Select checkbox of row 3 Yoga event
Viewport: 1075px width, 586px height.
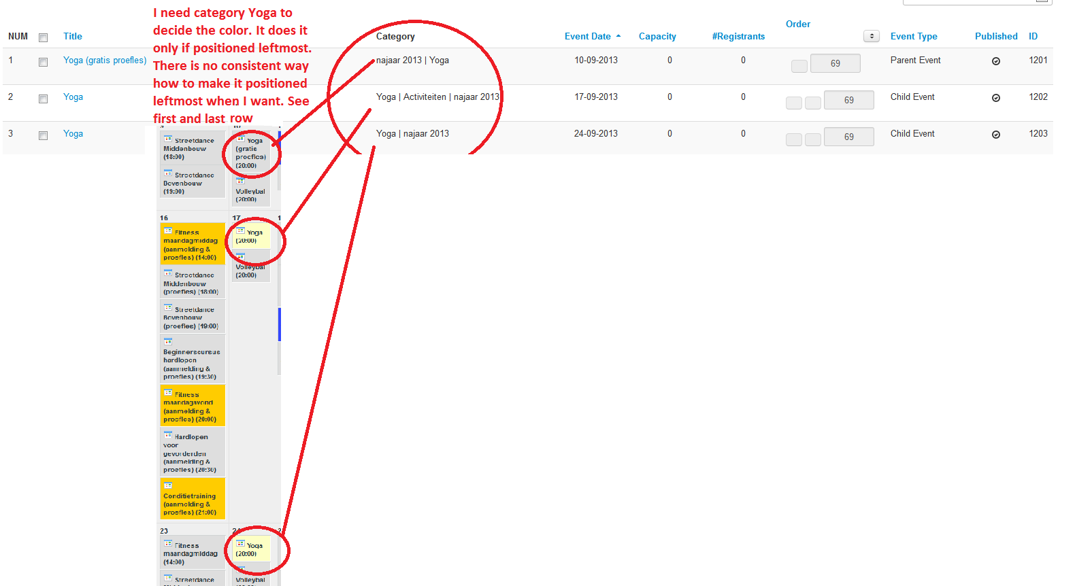pyautogui.click(x=43, y=136)
